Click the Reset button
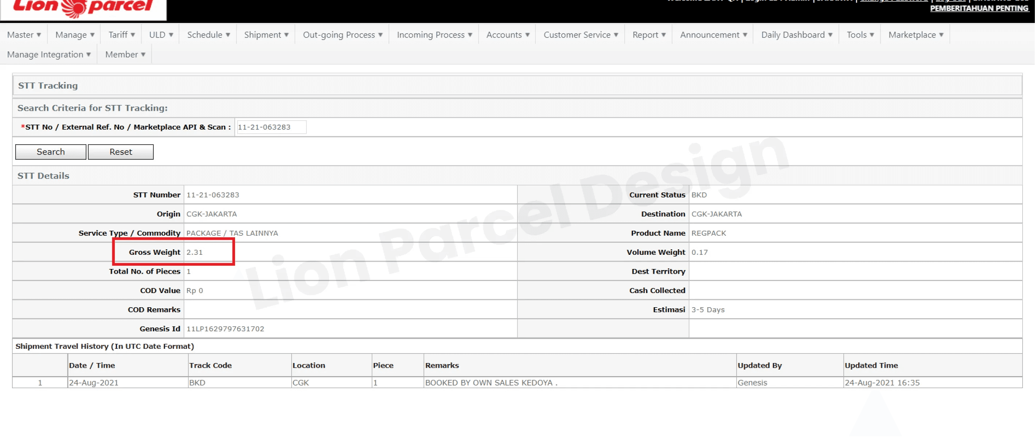Image resolution: width=1035 pixels, height=437 pixels. (x=121, y=152)
